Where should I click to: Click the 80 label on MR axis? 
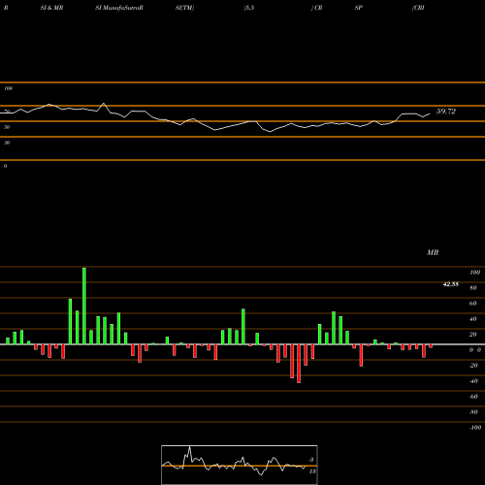[473, 288]
